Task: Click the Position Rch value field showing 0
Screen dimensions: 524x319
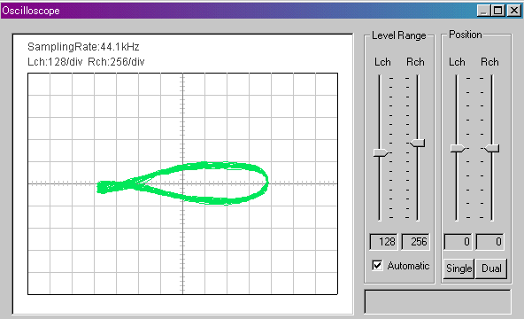Action: pyautogui.click(x=489, y=241)
